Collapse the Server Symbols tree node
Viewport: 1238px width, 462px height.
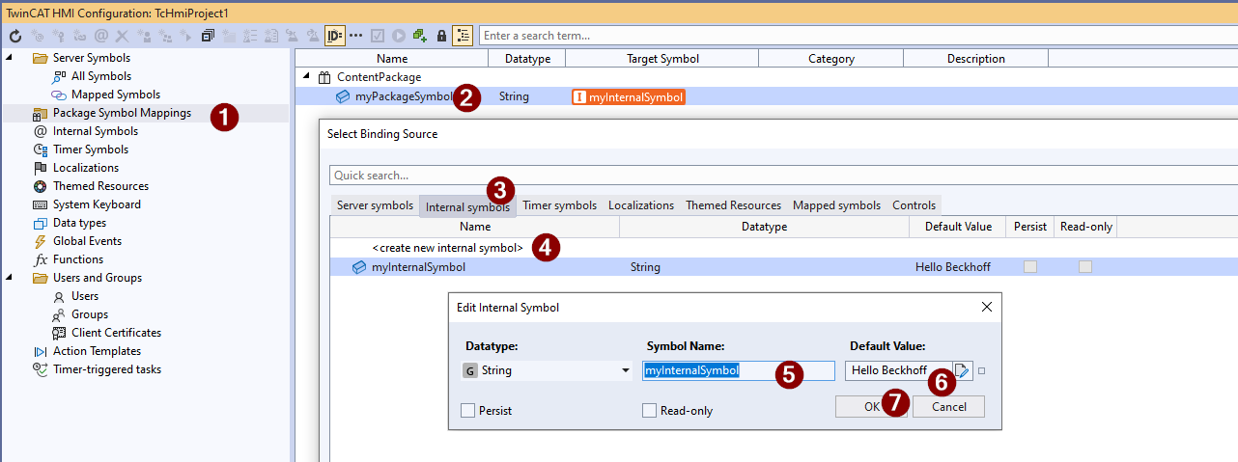(x=10, y=58)
